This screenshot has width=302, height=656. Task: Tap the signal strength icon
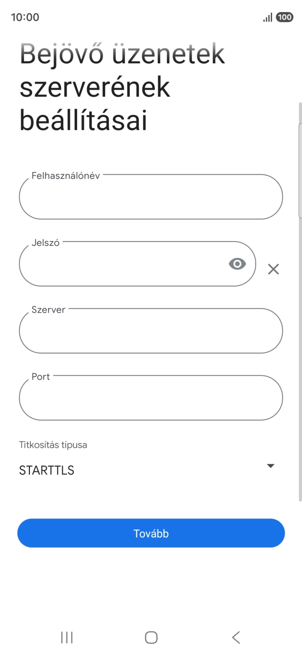267,16
